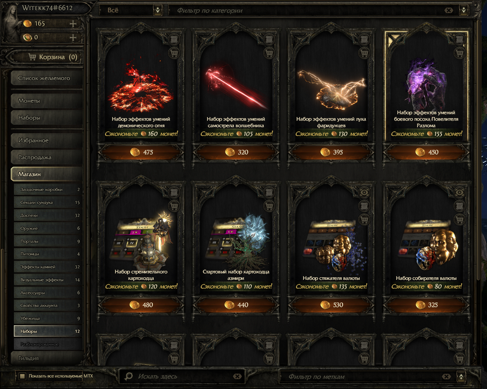Enable 'Показать все используемые MTX' checkbox
The height and width of the screenshot is (389, 487).
click(x=22, y=376)
